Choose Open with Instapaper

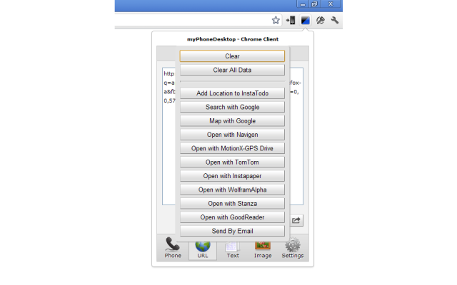pyautogui.click(x=232, y=176)
